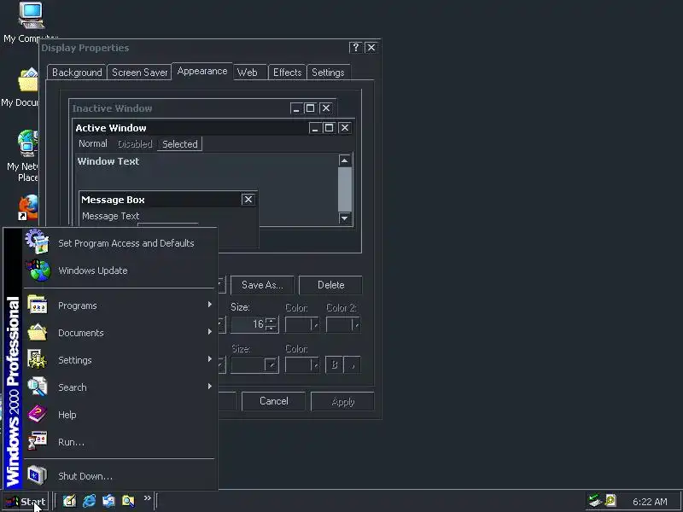Open the Search submenu

coord(120,387)
